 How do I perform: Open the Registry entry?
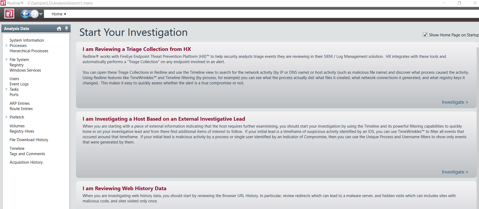[x=17, y=65]
